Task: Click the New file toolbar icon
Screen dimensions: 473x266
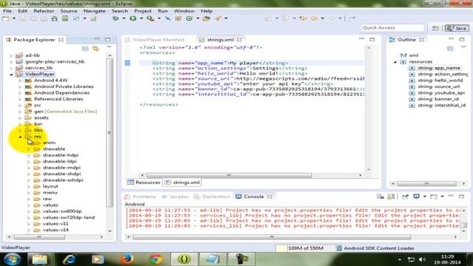Action: pyautogui.click(x=6, y=18)
